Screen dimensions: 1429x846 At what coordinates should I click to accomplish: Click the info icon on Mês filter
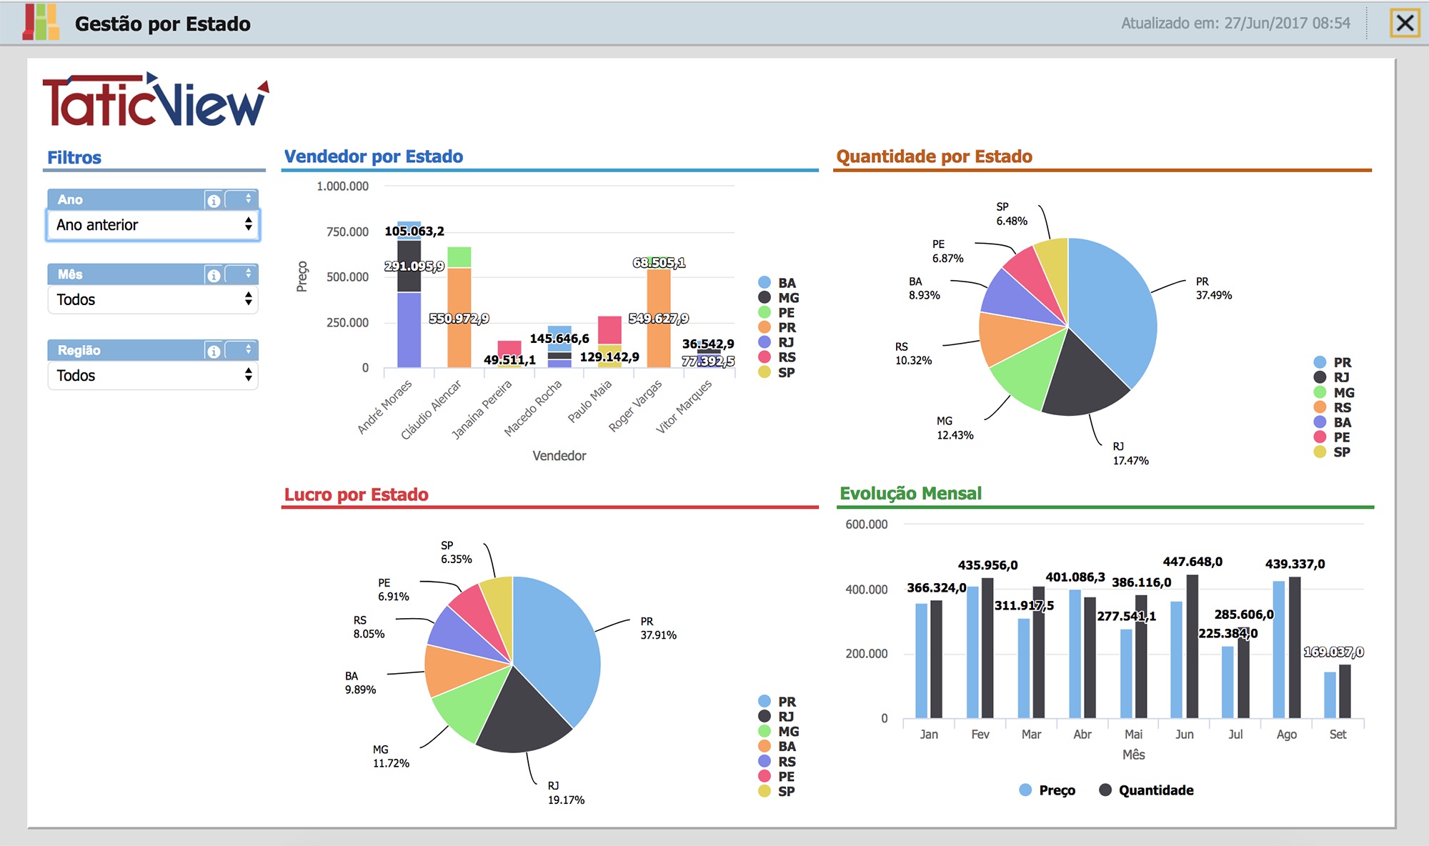tap(214, 275)
